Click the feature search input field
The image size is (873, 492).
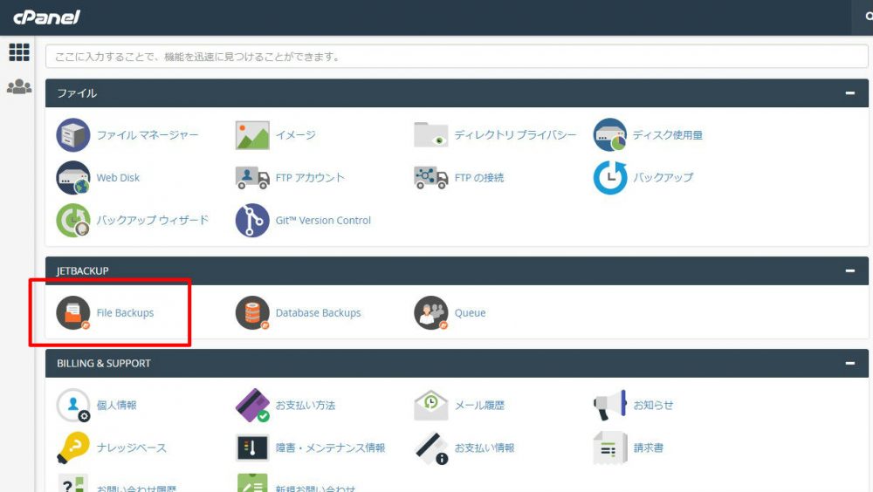coord(454,57)
